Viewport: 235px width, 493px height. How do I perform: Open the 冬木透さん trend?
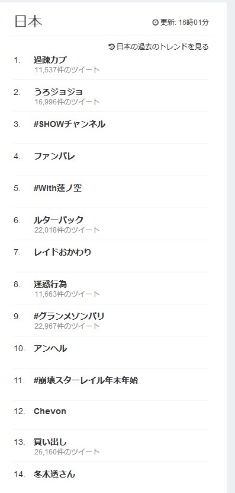click(54, 474)
